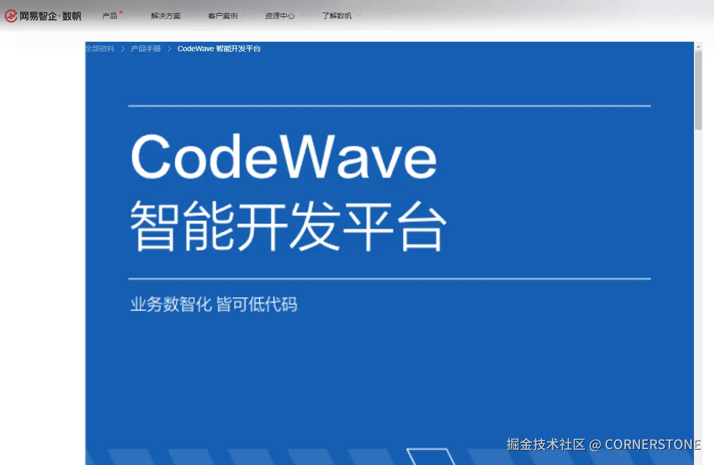Expand the chevron beside 客户案例
The height and width of the screenshot is (465, 714).
245,15
